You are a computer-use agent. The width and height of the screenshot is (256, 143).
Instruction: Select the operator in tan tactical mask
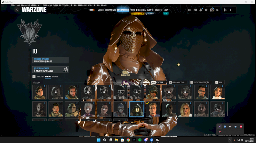coord(72,109)
